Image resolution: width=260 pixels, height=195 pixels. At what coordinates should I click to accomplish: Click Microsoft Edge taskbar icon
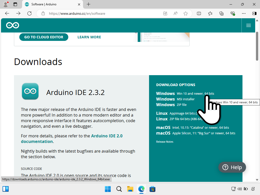point(141,189)
